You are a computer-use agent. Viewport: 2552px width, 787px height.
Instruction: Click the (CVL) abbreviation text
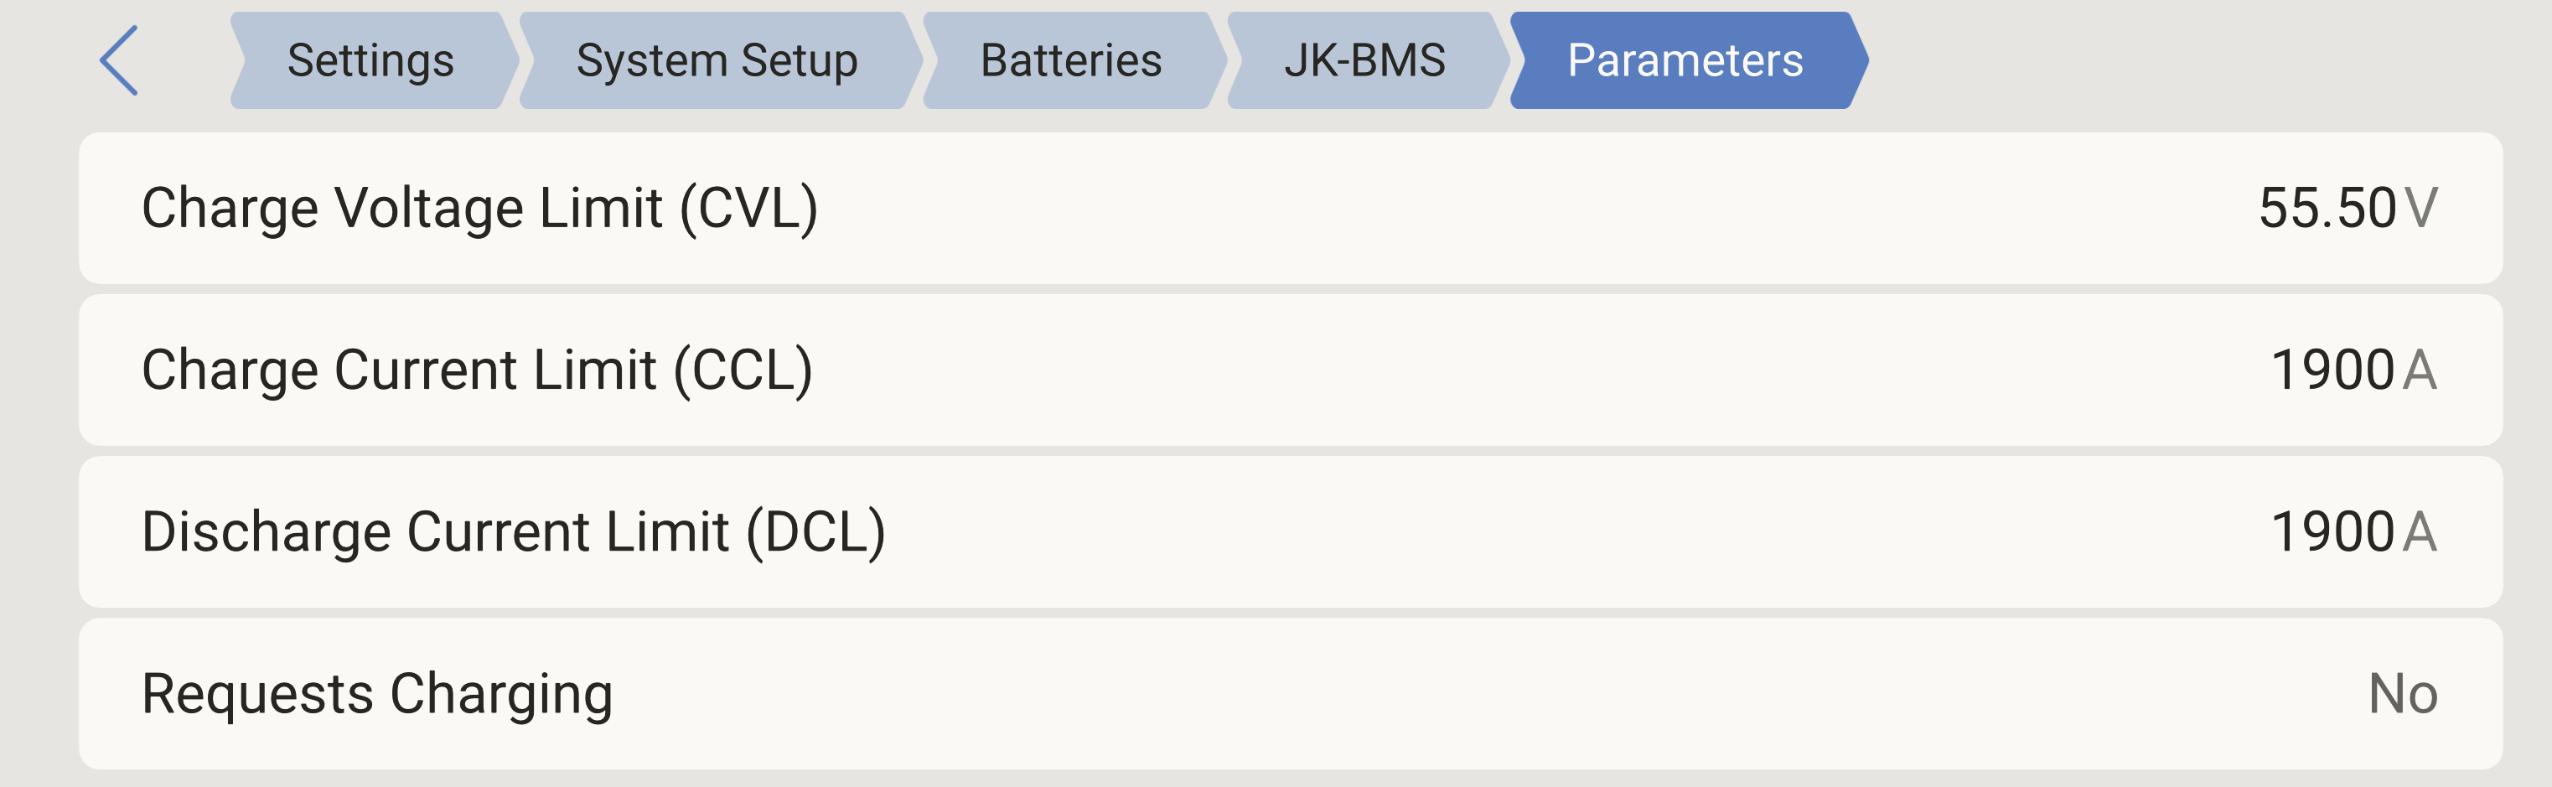pos(748,208)
